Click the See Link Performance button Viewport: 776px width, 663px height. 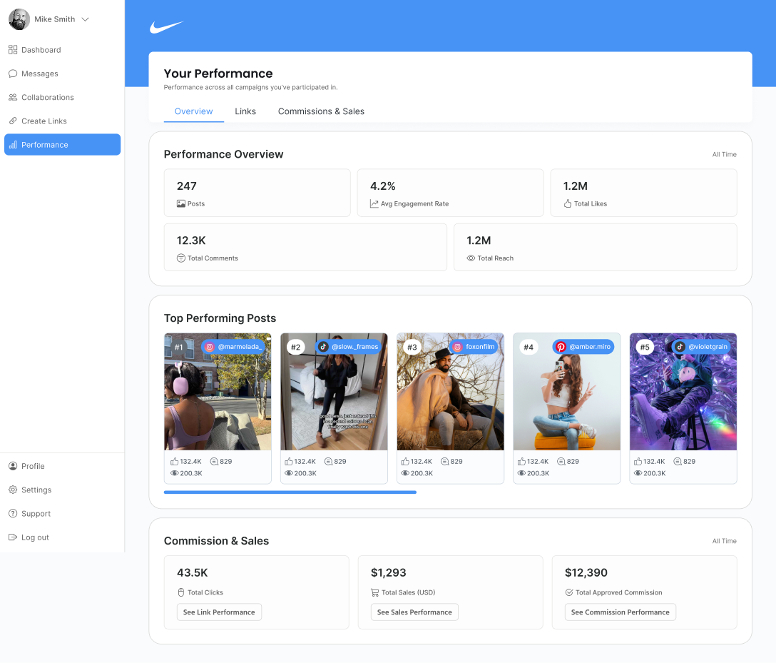click(x=219, y=612)
